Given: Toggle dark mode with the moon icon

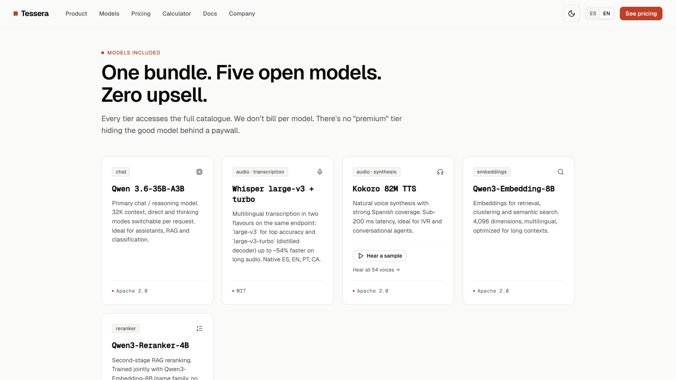Looking at the screenshot, I should [572, 14].
